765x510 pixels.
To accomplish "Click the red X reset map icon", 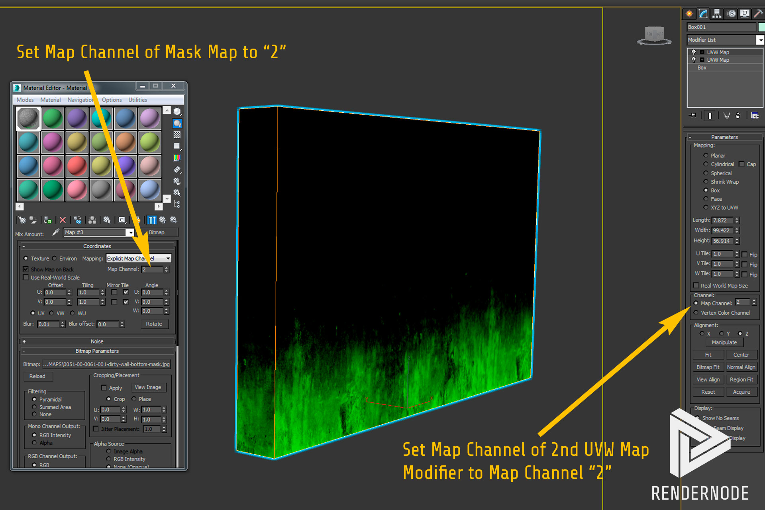I will (63, 220).
